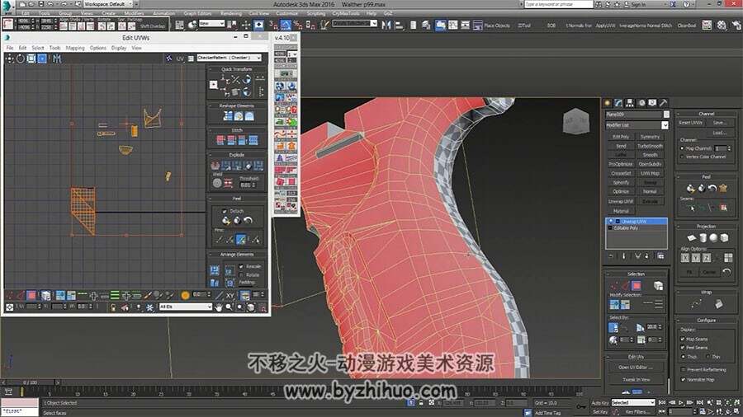743x417 pixels.
Task: Open the Graph Editors menu
Action: point(197,13)
